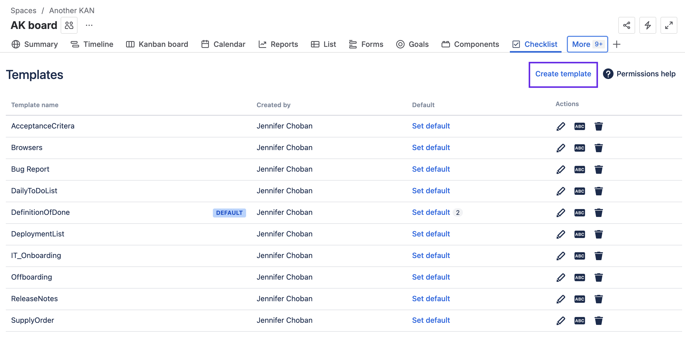Open the Reports tab
Image resolution: width=685 pixels, height=342 pixels.
click(278, 44)
